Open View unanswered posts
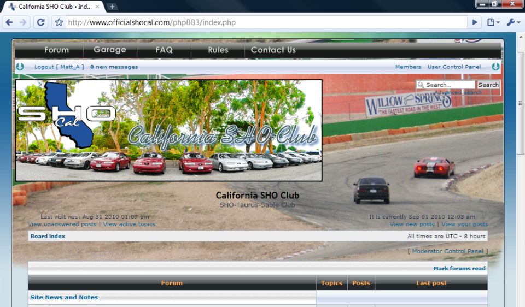525x307 pixels. [x=62, y=224]
